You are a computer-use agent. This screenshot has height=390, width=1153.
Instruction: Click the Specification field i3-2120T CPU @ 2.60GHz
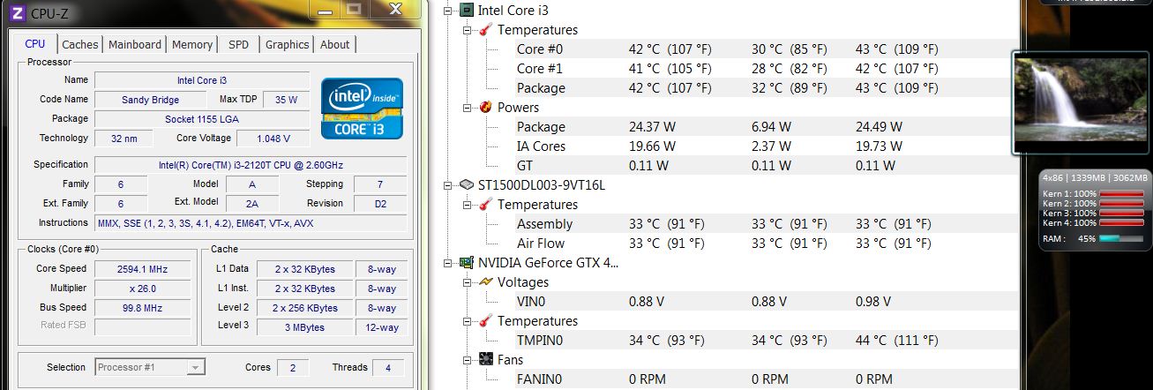tap(251, 165)
